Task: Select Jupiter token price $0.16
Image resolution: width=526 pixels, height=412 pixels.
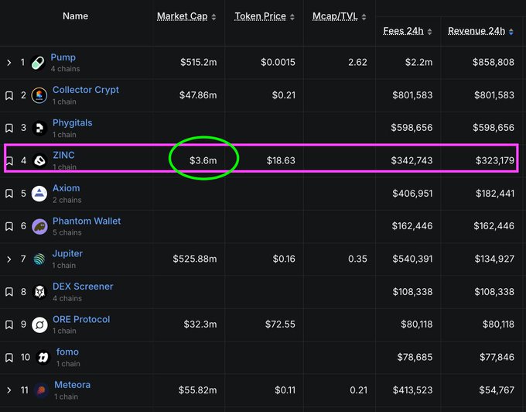Action: tap(284, 259)
